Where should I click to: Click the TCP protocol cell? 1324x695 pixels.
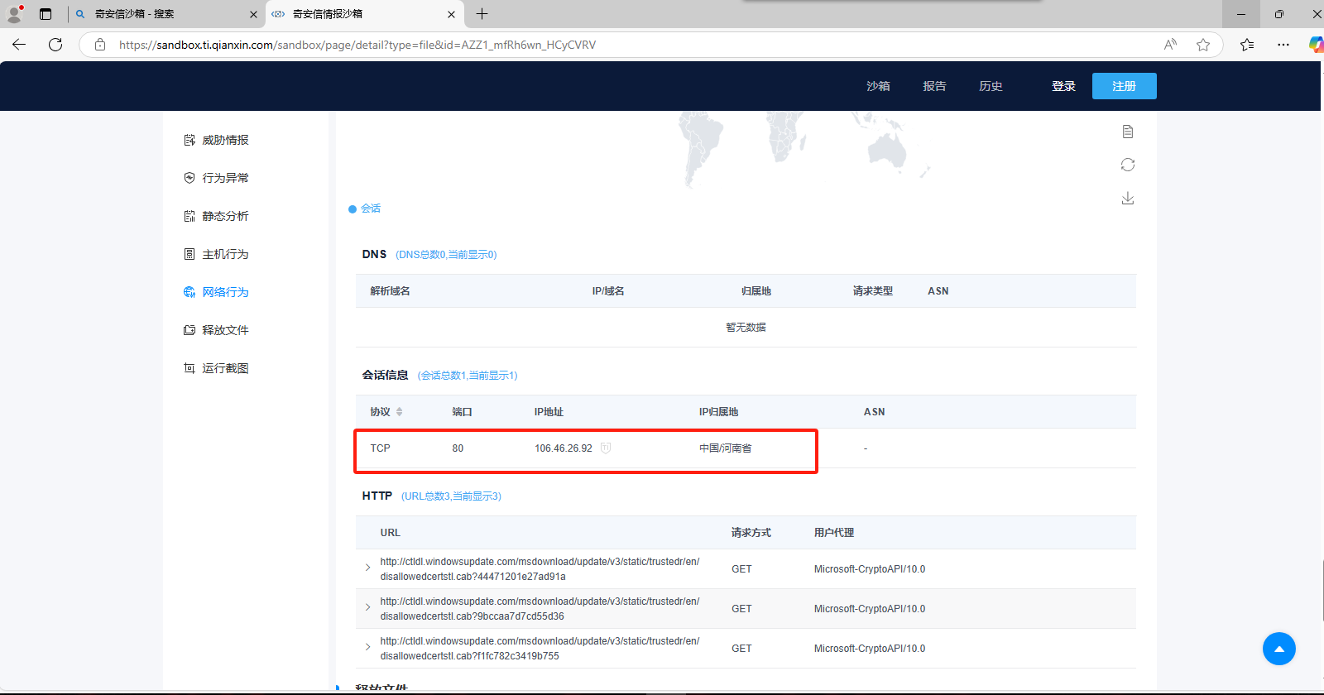coord(380,448)
